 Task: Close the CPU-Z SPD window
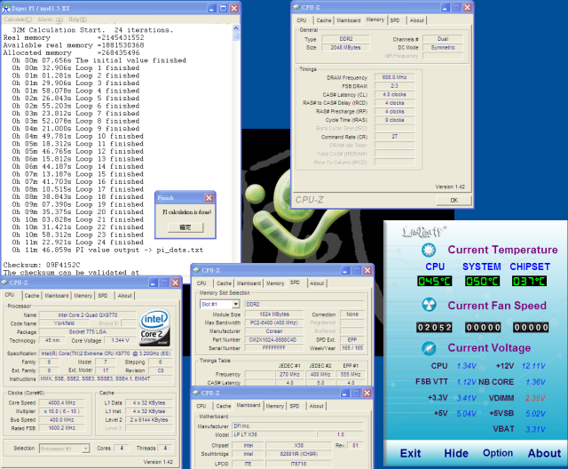tap(367, 270)
